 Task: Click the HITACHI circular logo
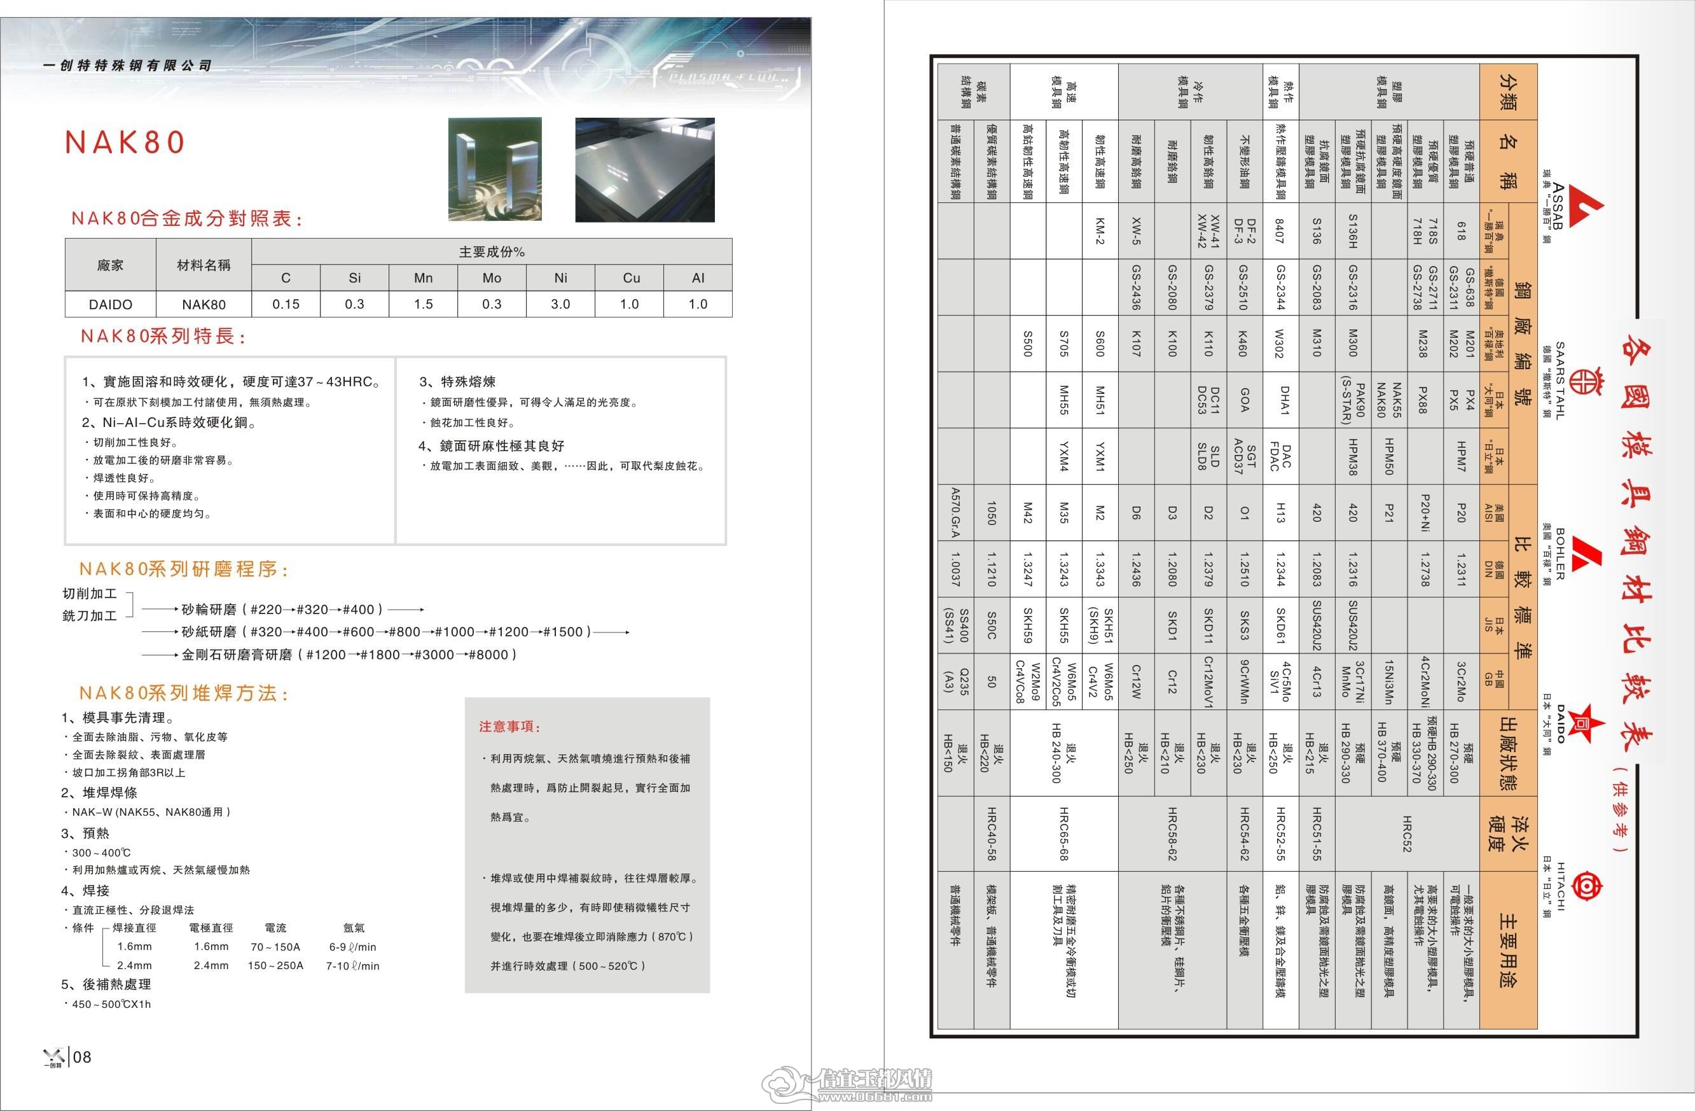pyautogui.click(x=1588, y=886)
